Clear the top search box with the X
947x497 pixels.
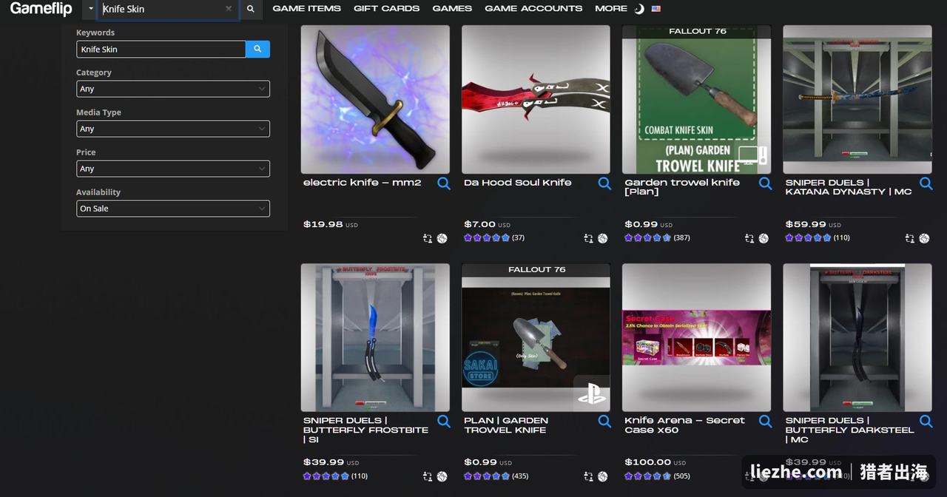point(229,9)
